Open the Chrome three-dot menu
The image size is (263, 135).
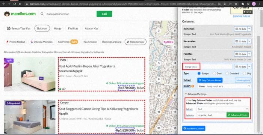tap(260, 4)
